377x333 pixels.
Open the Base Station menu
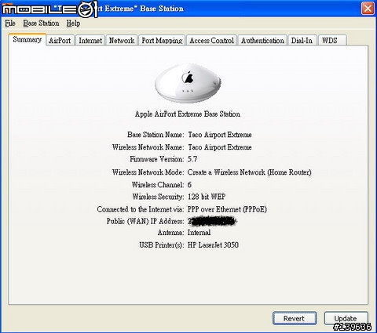tap(41, 24)
